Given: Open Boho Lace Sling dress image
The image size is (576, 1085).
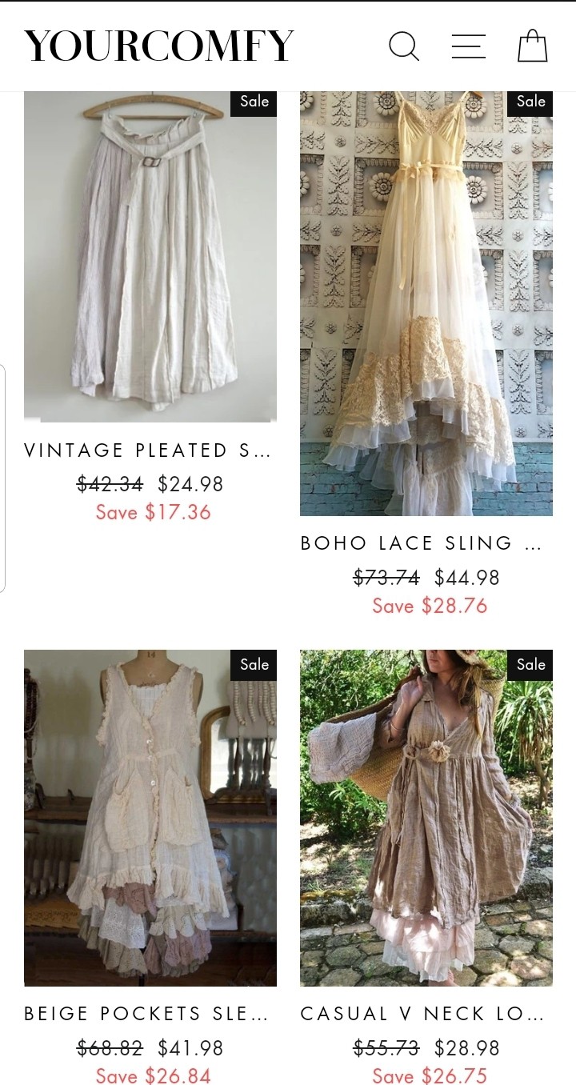Looking at the screenshot, I should (x=426, y=303).
